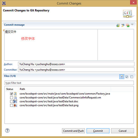This screenshot has height=138, width=138.
Task: Open the help question mark icon
Action: (x=7, y=131)
